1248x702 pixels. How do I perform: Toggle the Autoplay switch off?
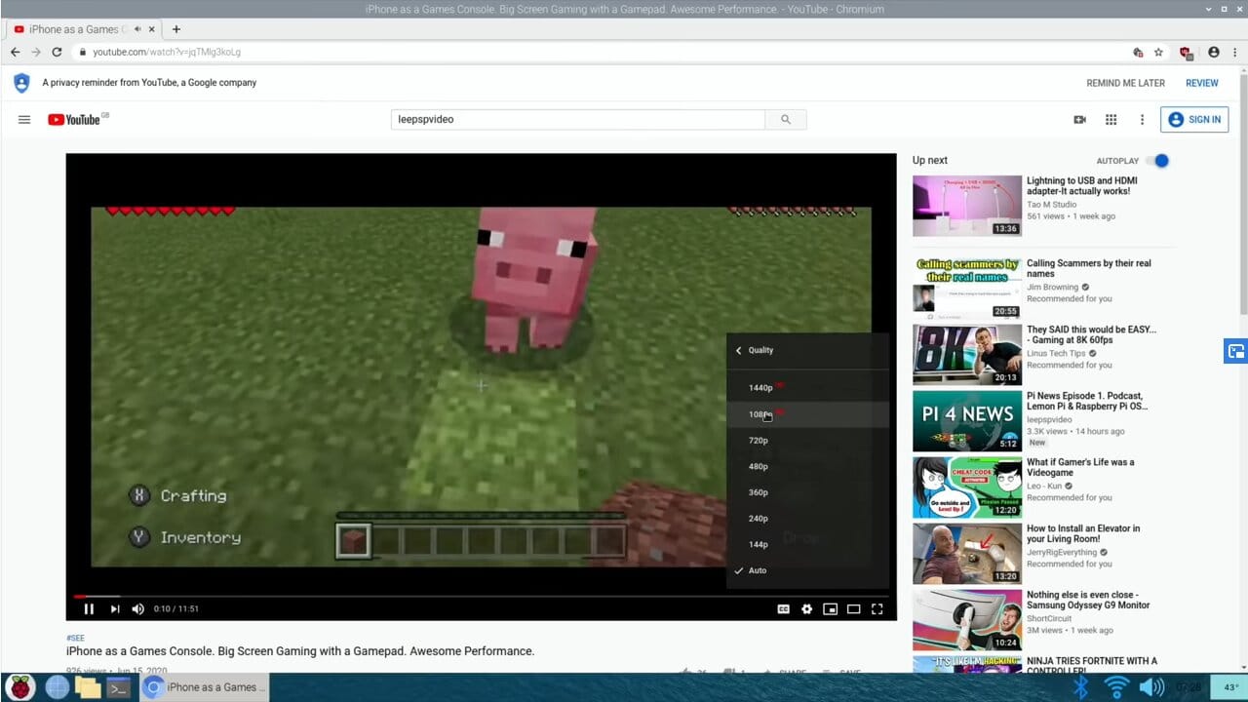[x=1158, y=160]
